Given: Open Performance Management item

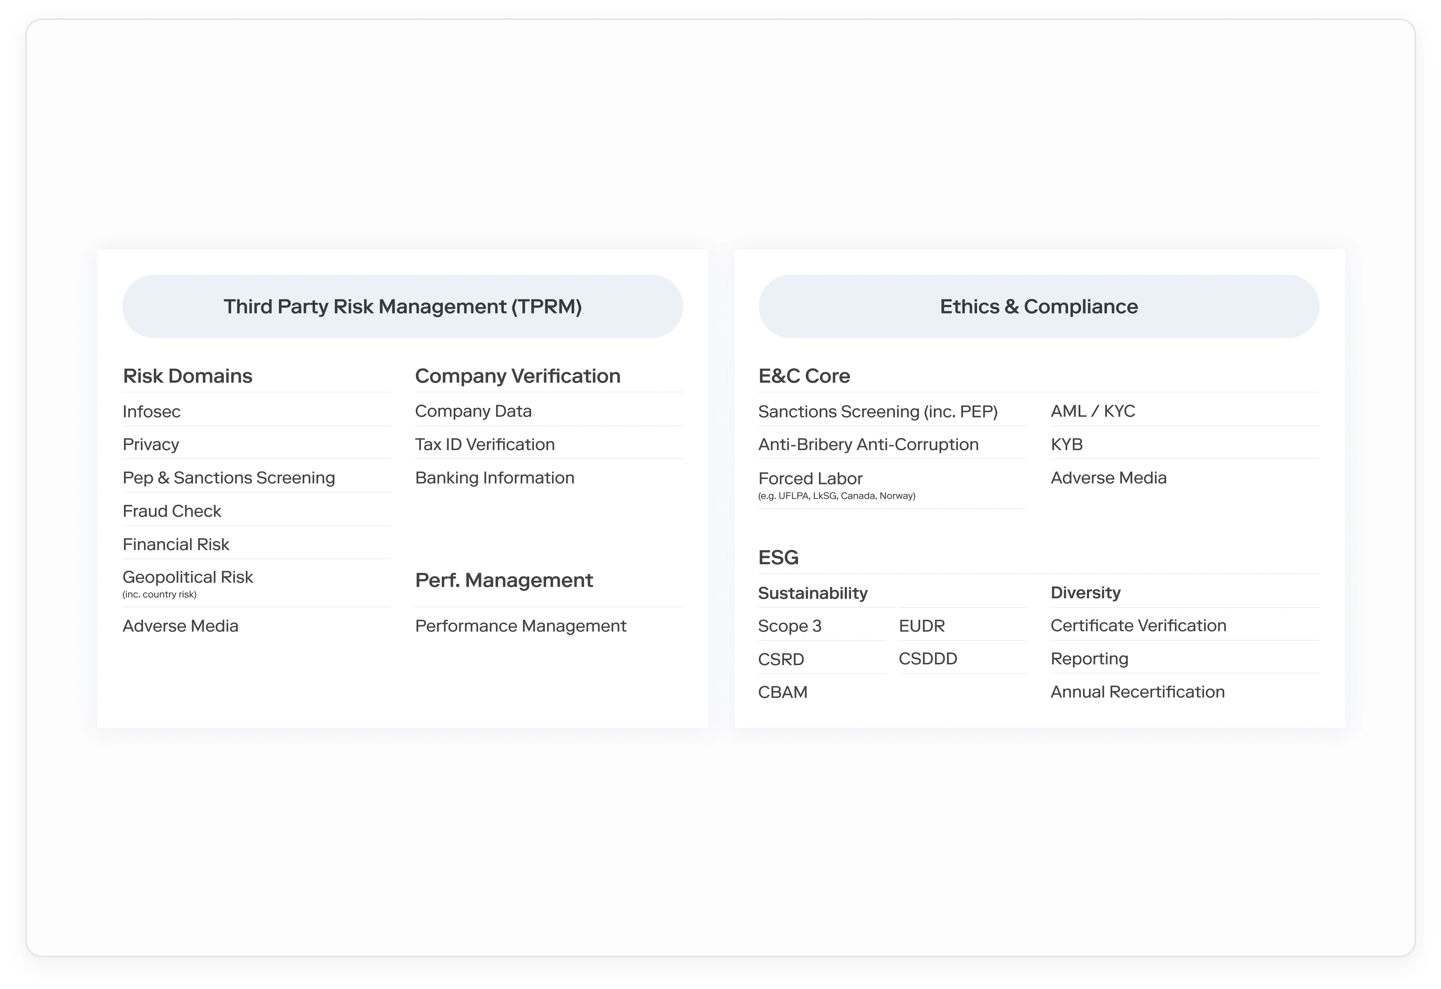Looking at the screenshot, I should (521, 625).
